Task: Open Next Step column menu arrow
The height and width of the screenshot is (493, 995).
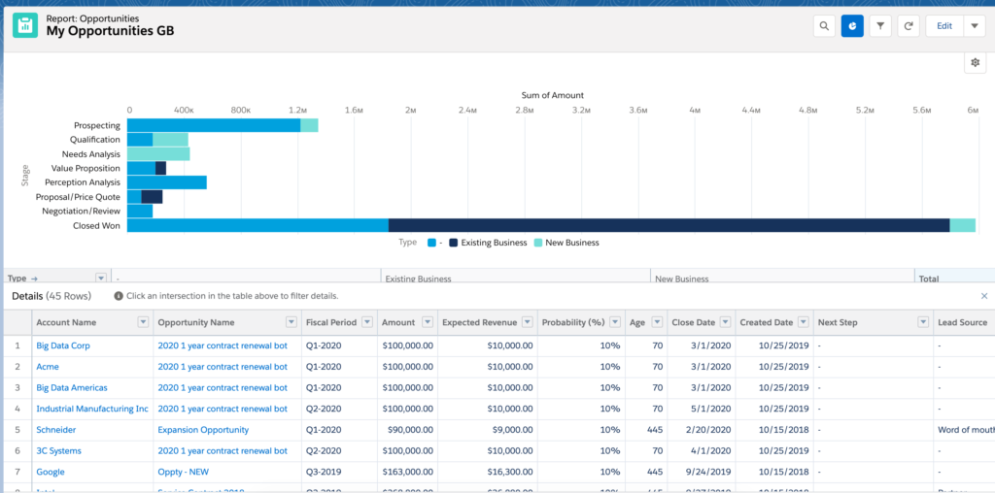Action: 923,322
